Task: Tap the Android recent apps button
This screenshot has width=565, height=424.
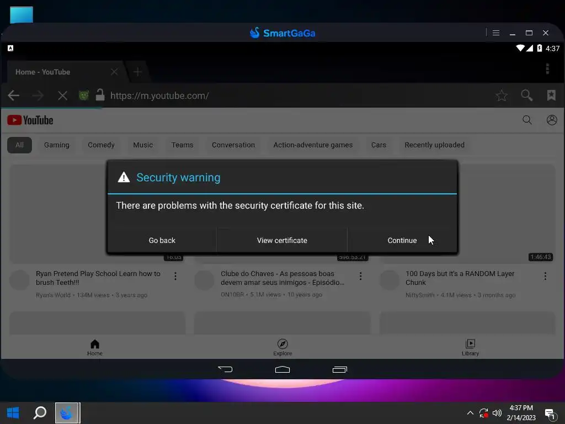Action: point(339,369)
